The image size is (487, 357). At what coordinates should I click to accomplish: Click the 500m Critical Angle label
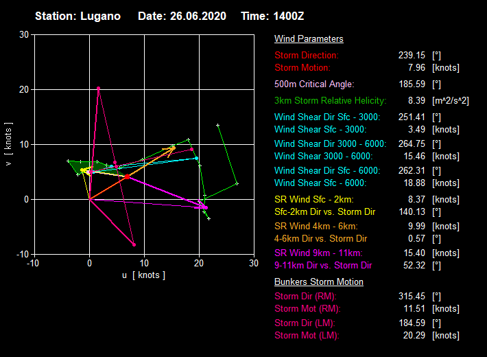(314, 84)
